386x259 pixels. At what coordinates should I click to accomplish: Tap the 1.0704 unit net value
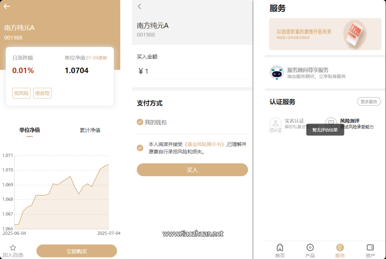(x=76, y=70)
